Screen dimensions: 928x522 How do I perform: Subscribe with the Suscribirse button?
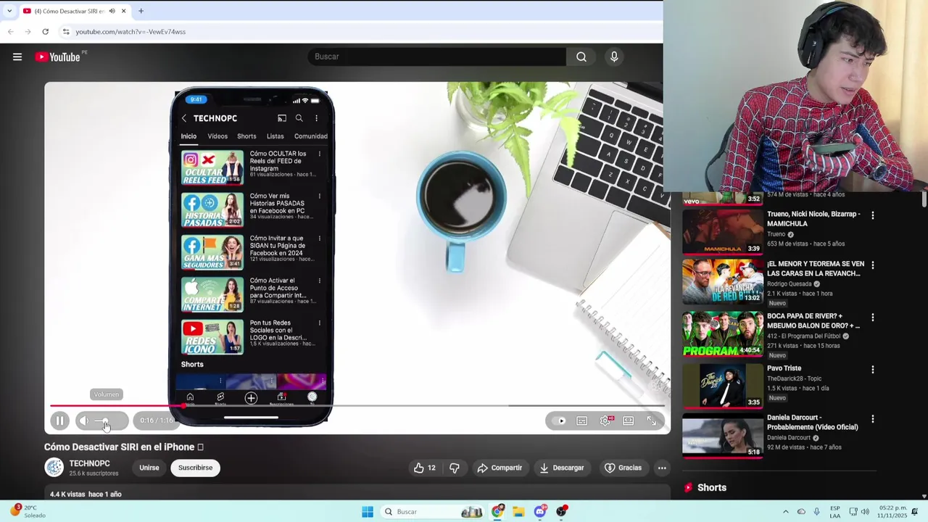pos(196,468)
